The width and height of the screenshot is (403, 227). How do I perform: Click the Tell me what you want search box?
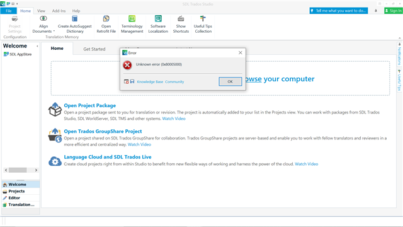[x=339, y=11]
